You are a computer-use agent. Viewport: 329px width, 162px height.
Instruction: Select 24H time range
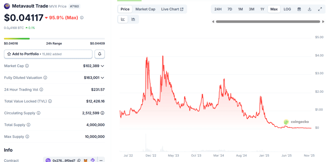(x=218, y=9)
